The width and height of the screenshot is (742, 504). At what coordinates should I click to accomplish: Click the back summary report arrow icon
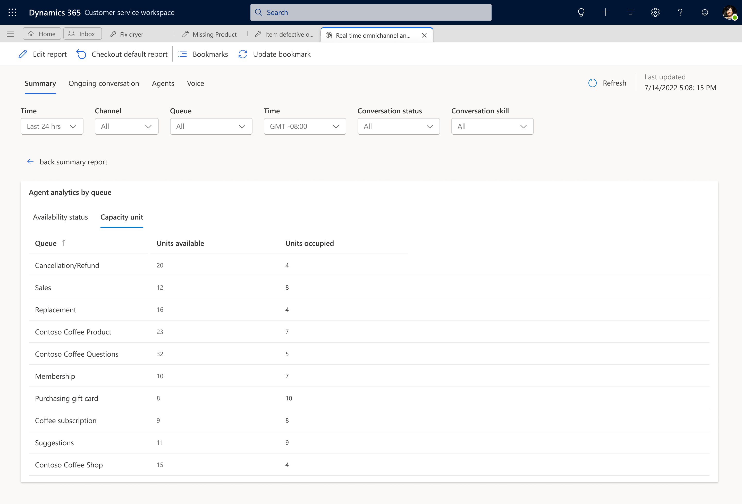coord(30,162)
